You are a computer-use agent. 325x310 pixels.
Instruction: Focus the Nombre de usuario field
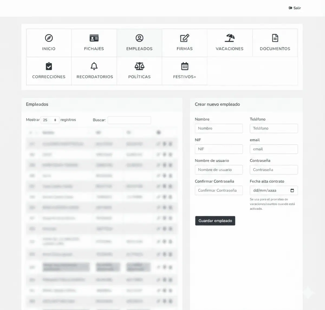point(219,170)
